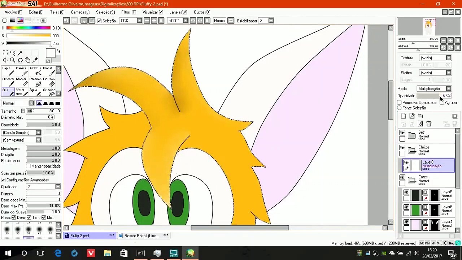
Task: Select the Lápis pencil tool
Action: pos(8,71)
